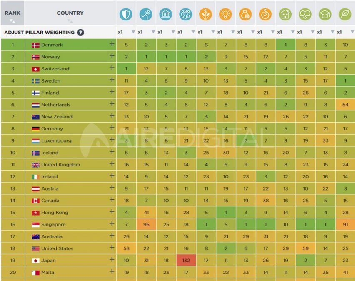
Task: Select the house living conditions icon
Action: 285,13
